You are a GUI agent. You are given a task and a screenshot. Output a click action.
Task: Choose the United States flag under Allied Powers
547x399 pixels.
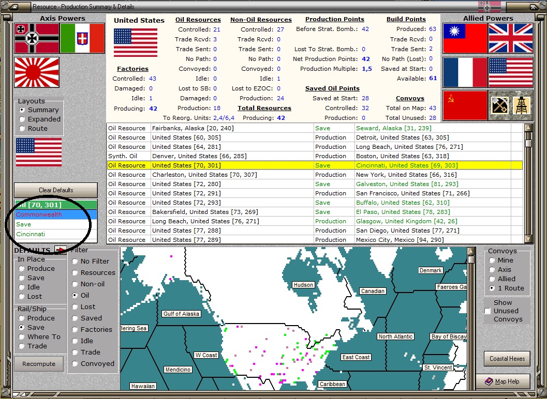click(x=511, y=72)
